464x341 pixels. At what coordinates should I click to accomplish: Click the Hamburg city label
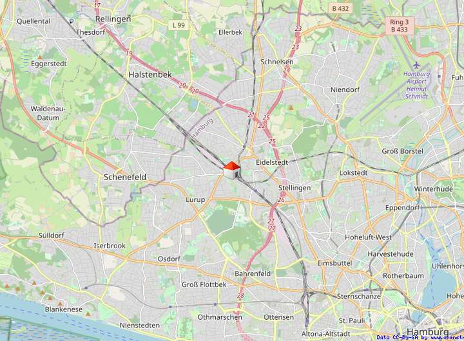point(428,331)
